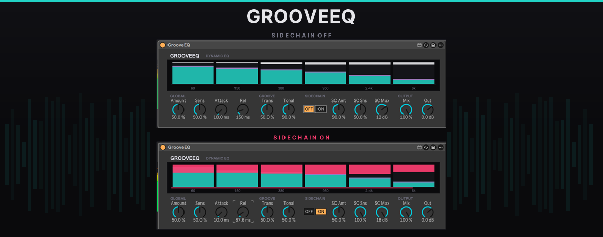Open Max editor icon in Sidechain On panel

coord(420,148)
